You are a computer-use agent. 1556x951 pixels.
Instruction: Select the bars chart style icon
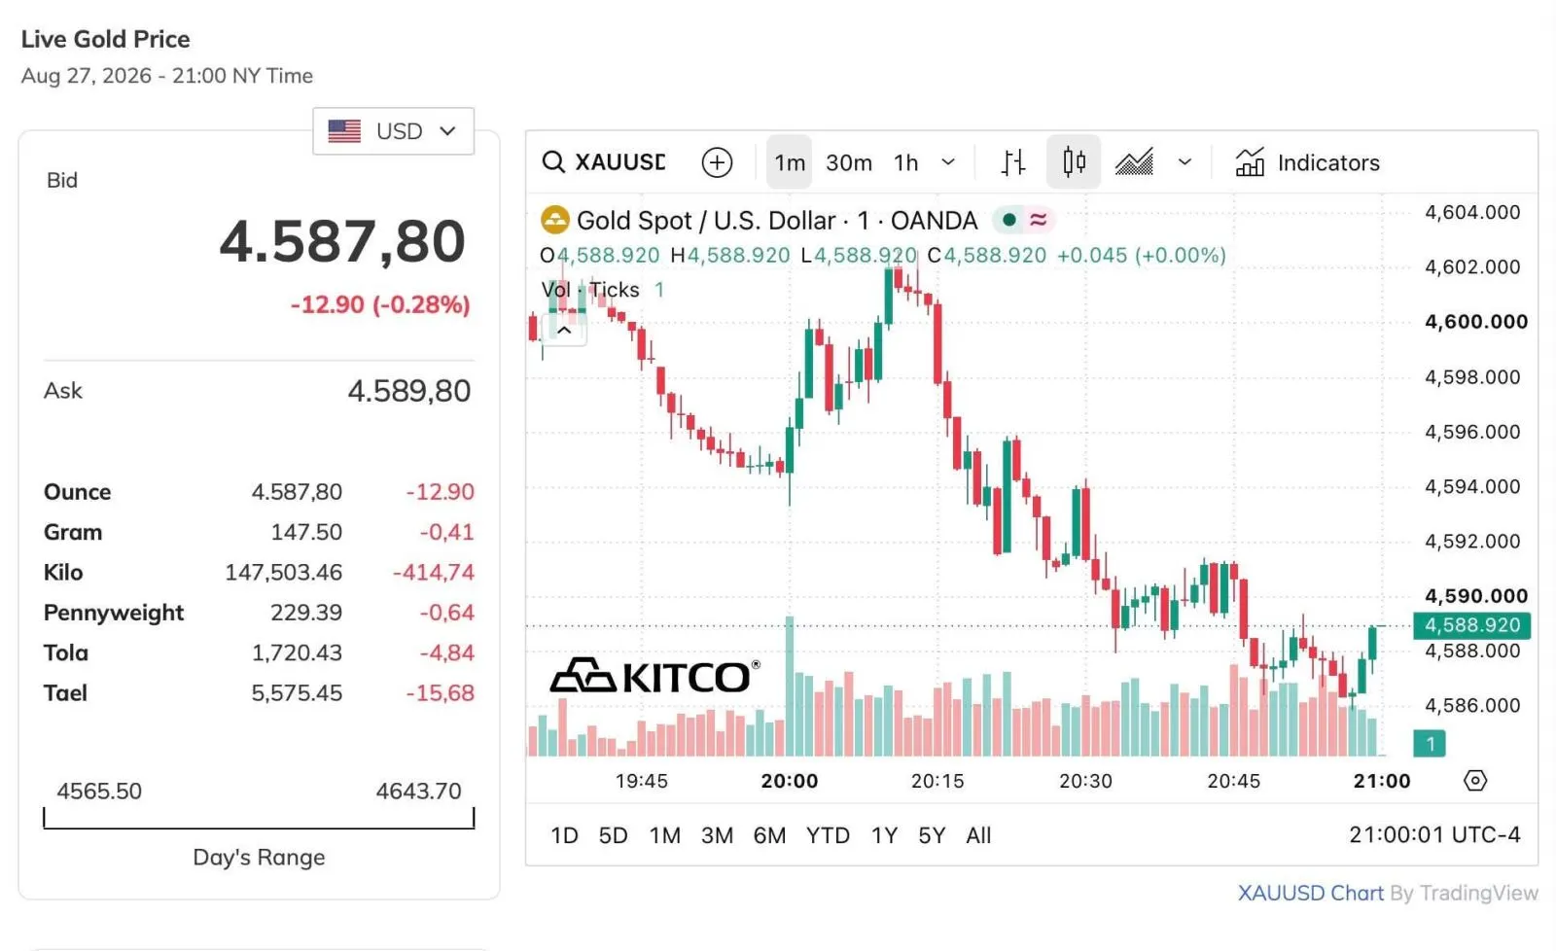click(1012, 162)
